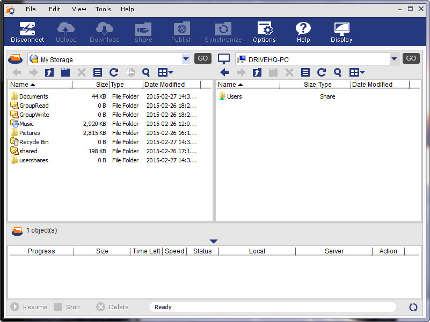
Task: Click the Display toolbar icon
Action: (341, 32)
